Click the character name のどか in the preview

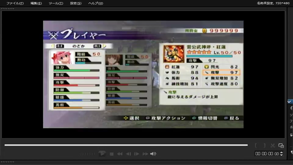78,46
